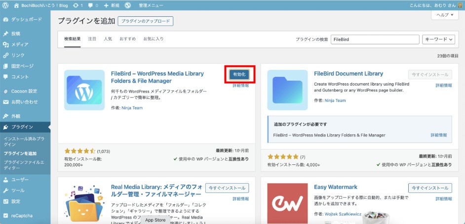The width and height of the screenshot is (465, 224).
Task: Click disabled 今すぐインストール for Document Library
Action: pos(430,74)
